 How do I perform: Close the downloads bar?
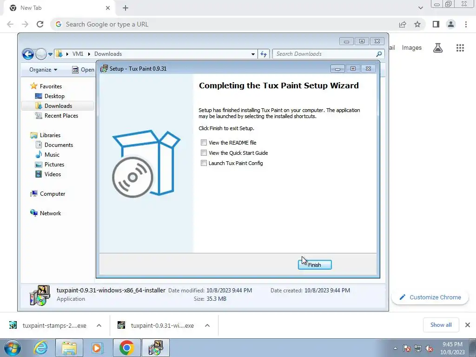coord(468,325)
